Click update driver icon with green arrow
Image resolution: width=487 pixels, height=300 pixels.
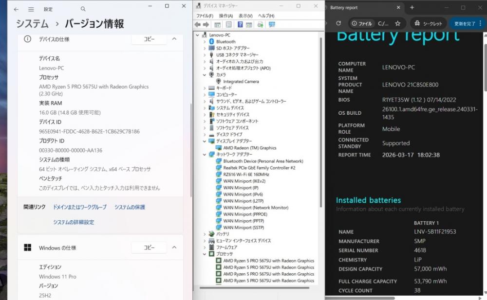pyautogui.click(x=260, y=24)
